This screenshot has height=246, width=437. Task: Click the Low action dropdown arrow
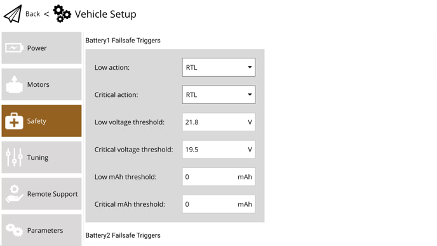[x=250, y=67]
